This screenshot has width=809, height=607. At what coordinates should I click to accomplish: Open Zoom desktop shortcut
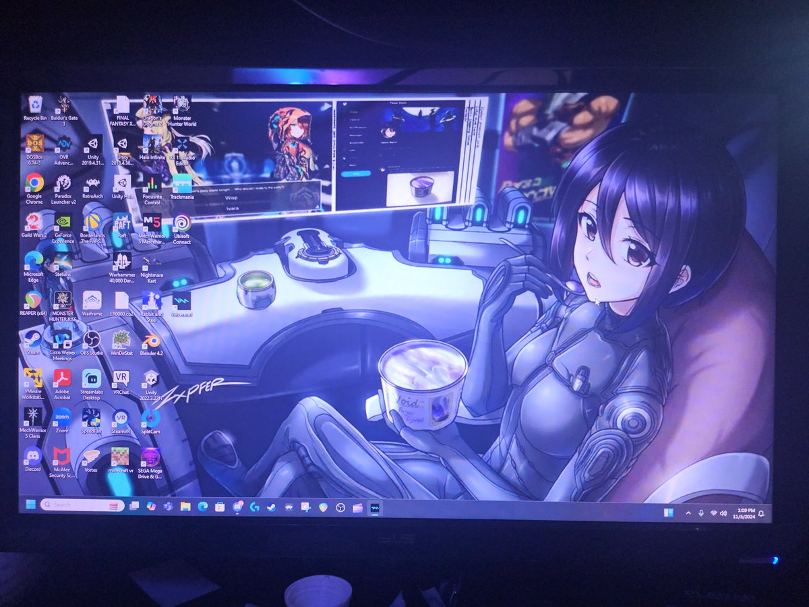point(61,421)
